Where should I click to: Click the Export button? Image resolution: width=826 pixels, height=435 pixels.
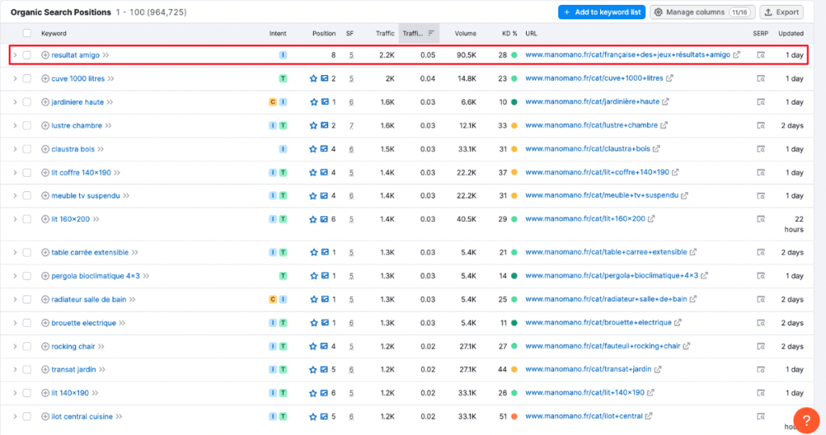pyautogui.click(x=782, y=12)
